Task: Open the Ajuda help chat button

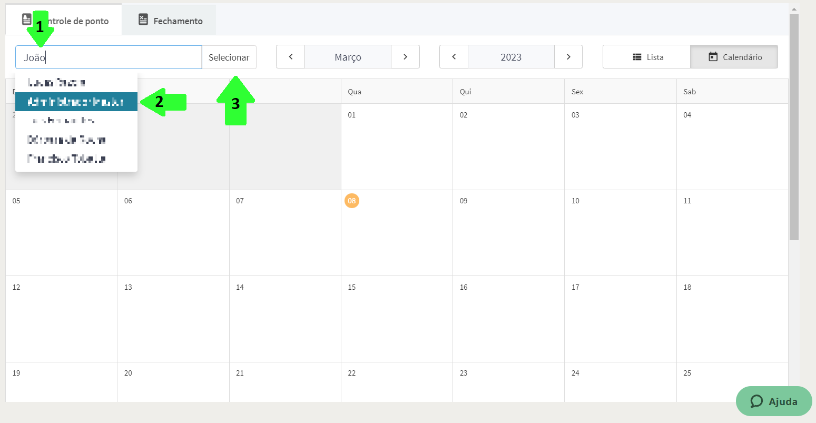Action: click(x=774, y=401)
